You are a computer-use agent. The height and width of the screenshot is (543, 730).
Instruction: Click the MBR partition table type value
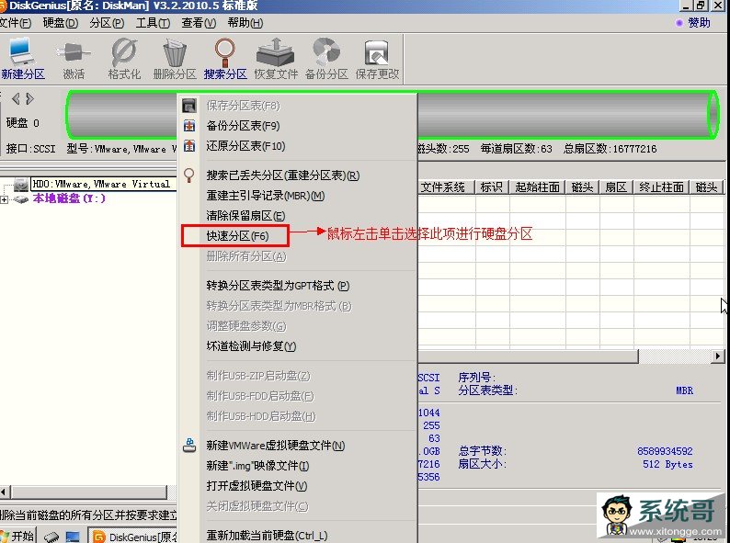click(x=684, y=390)
